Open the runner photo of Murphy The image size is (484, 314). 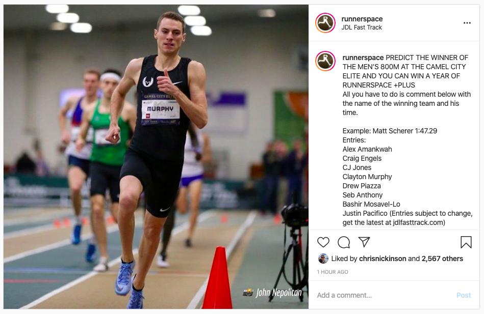156,157
